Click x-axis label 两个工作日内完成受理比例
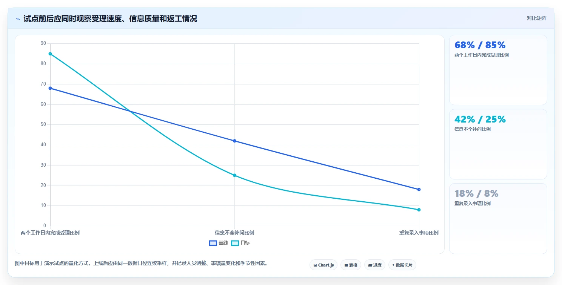Image resolution: width=562 pixels, height=285 pixels. point(50,233)
